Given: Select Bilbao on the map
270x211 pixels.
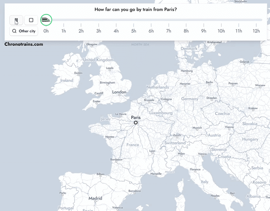Looking at the screenshot, I should [100, 174].
